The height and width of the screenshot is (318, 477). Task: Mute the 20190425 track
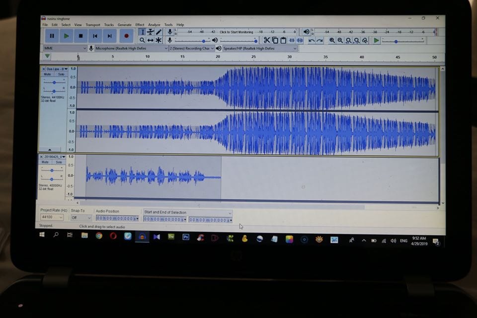45,162
